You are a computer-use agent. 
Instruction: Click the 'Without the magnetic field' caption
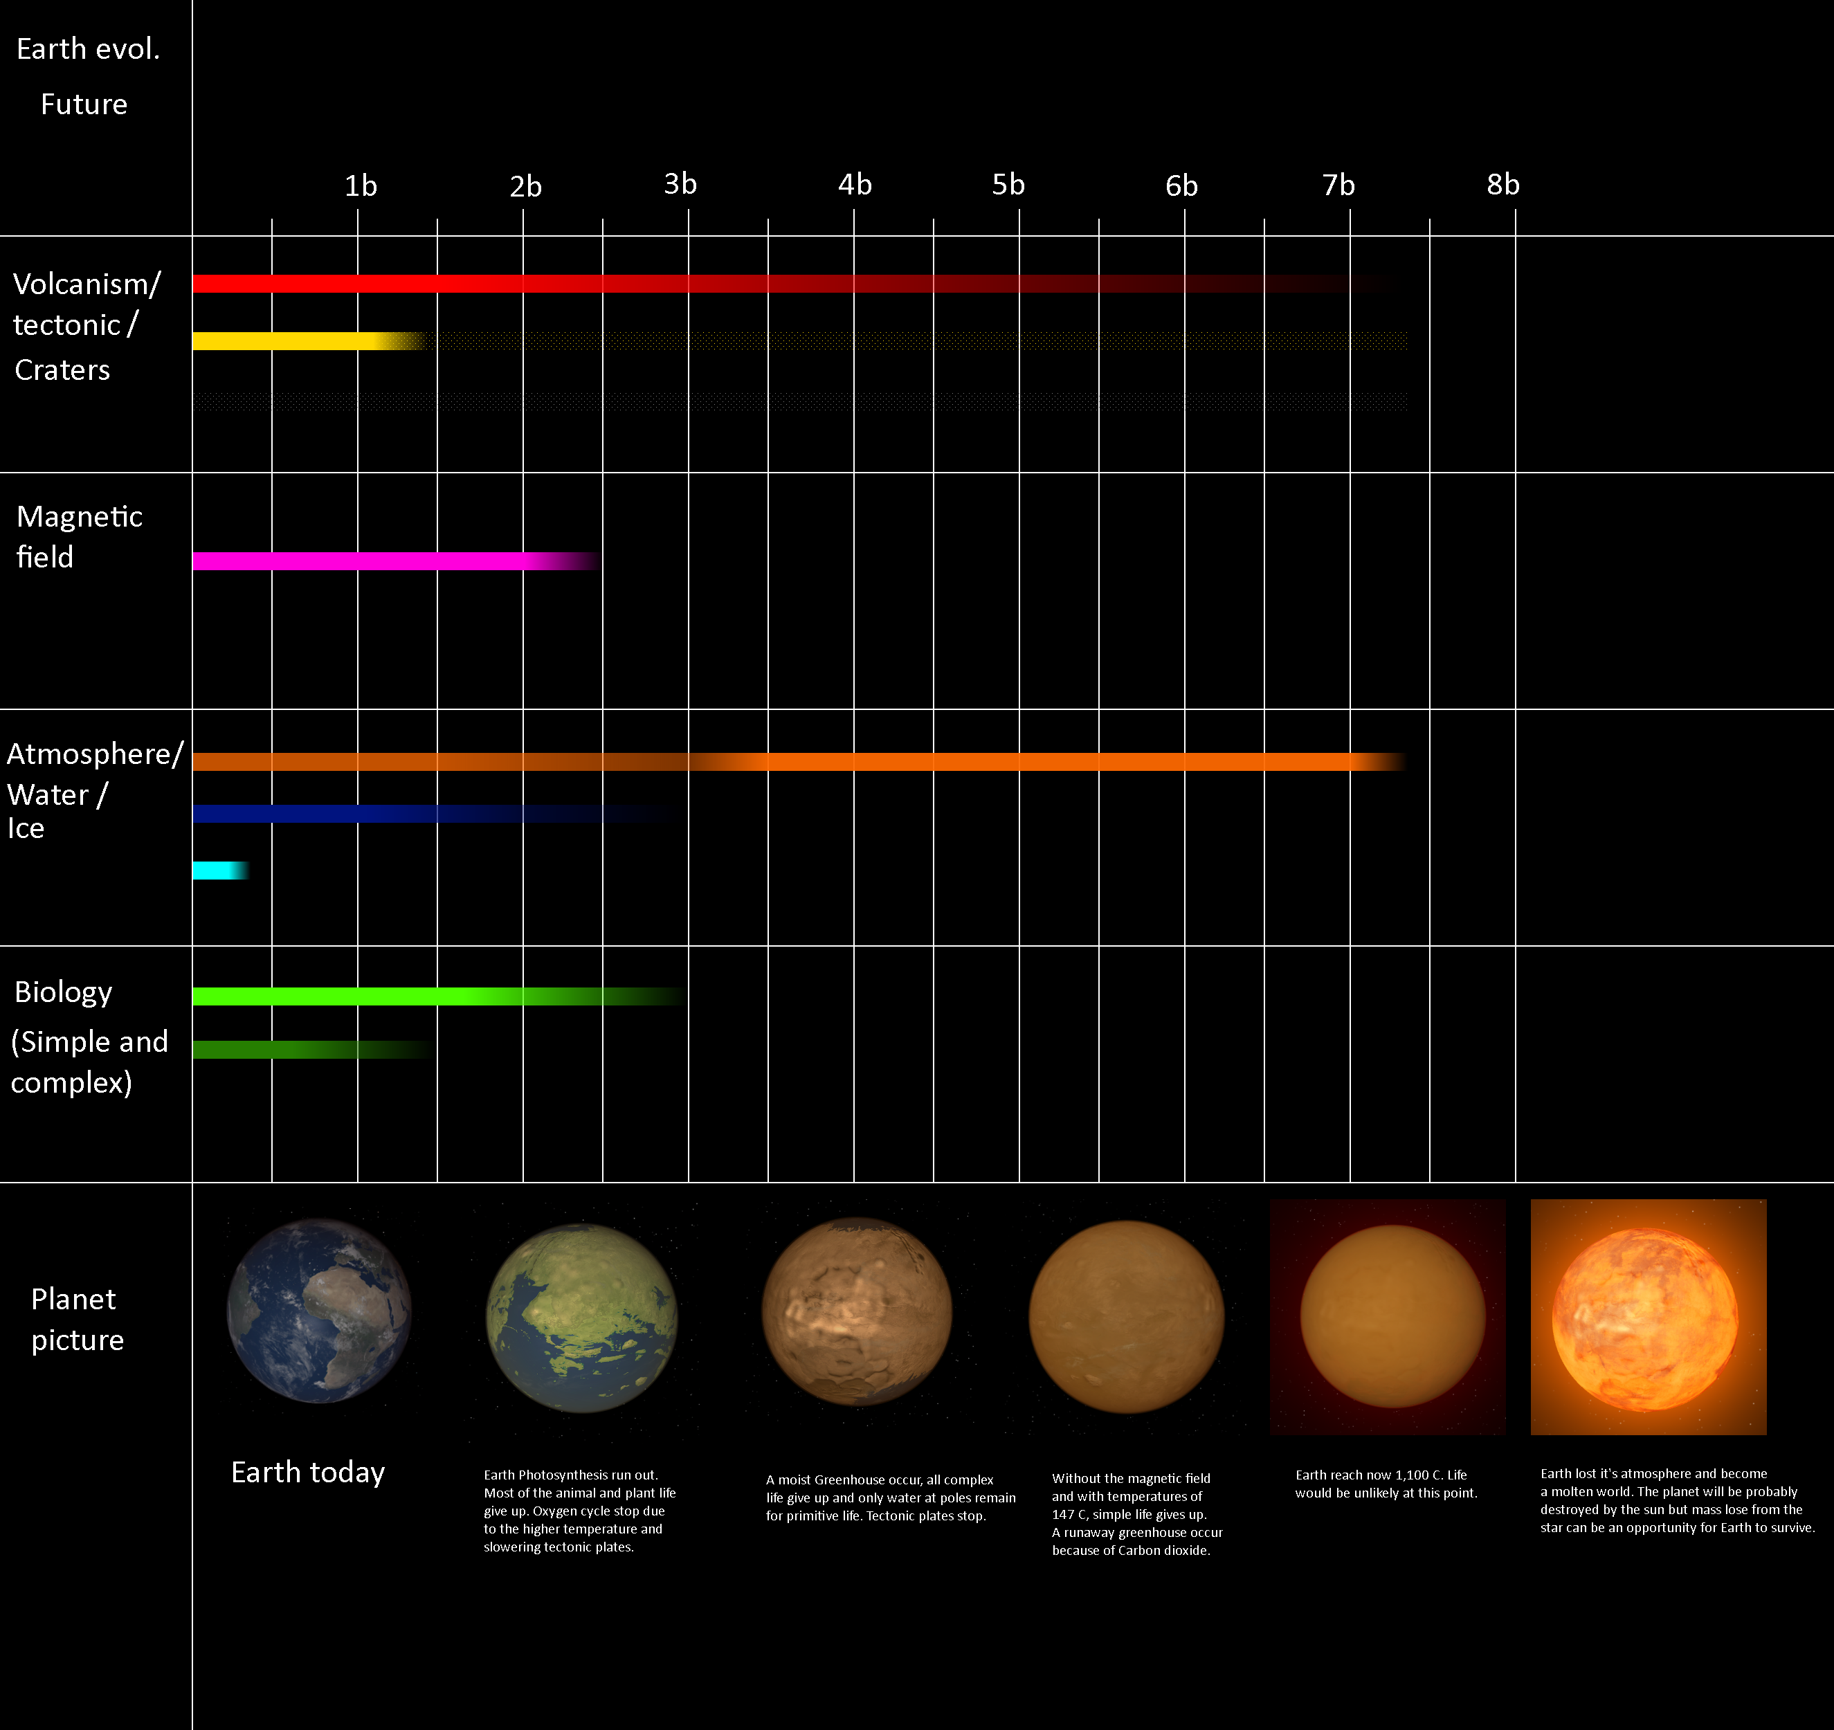point(1138,1515)
